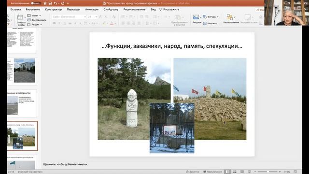The height and width of the screenshot is (174, 309).
Task: Toggle the AutoSave switch
Action: (x=36, y=3)
